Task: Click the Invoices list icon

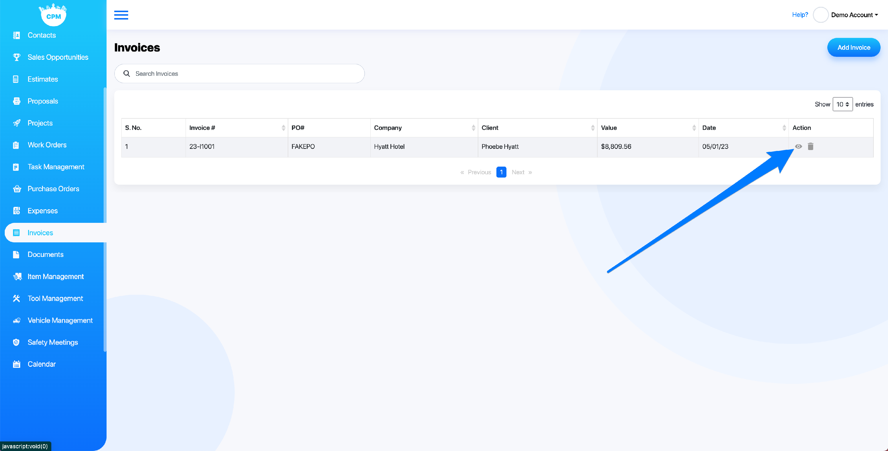Action: pyautogui.click(x=16, y=233)
